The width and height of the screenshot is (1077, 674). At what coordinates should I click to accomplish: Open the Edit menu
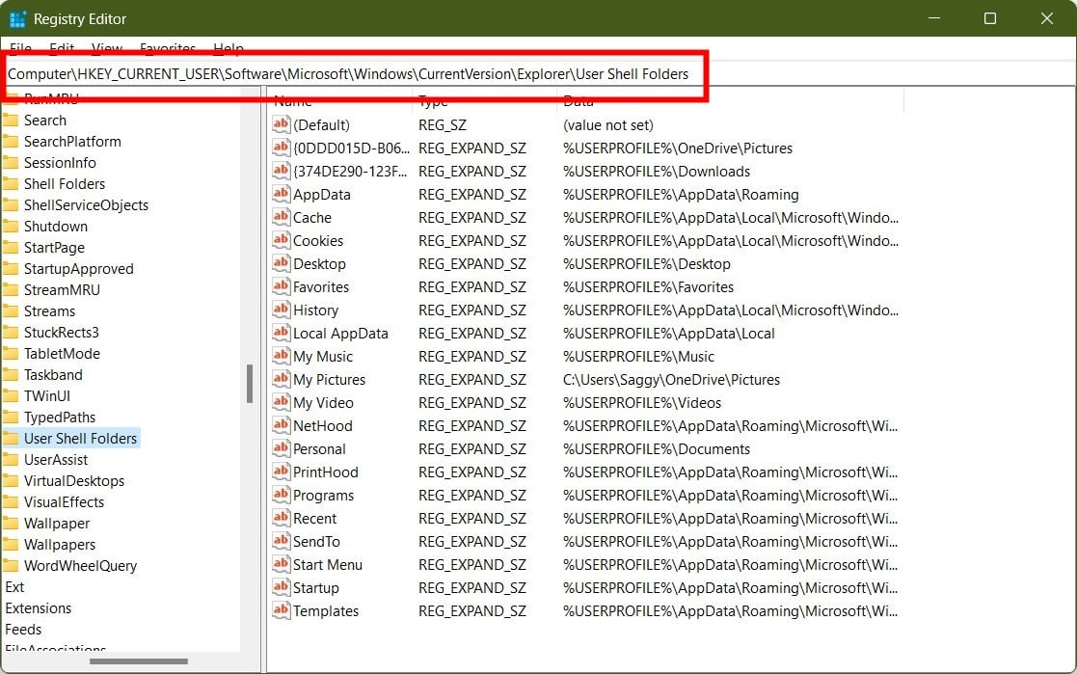pyautogui.click(x=62, y=48)
